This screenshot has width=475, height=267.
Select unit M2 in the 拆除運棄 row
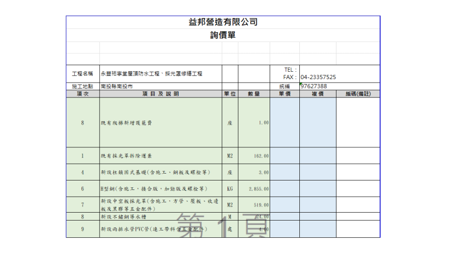click(230, 156)
